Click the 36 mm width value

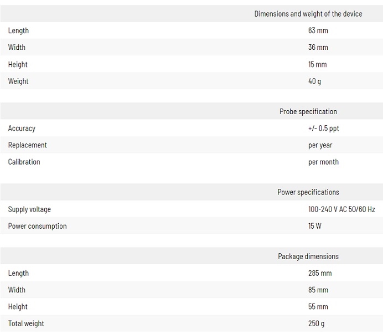pyautogui.click(x=318, y=48)
